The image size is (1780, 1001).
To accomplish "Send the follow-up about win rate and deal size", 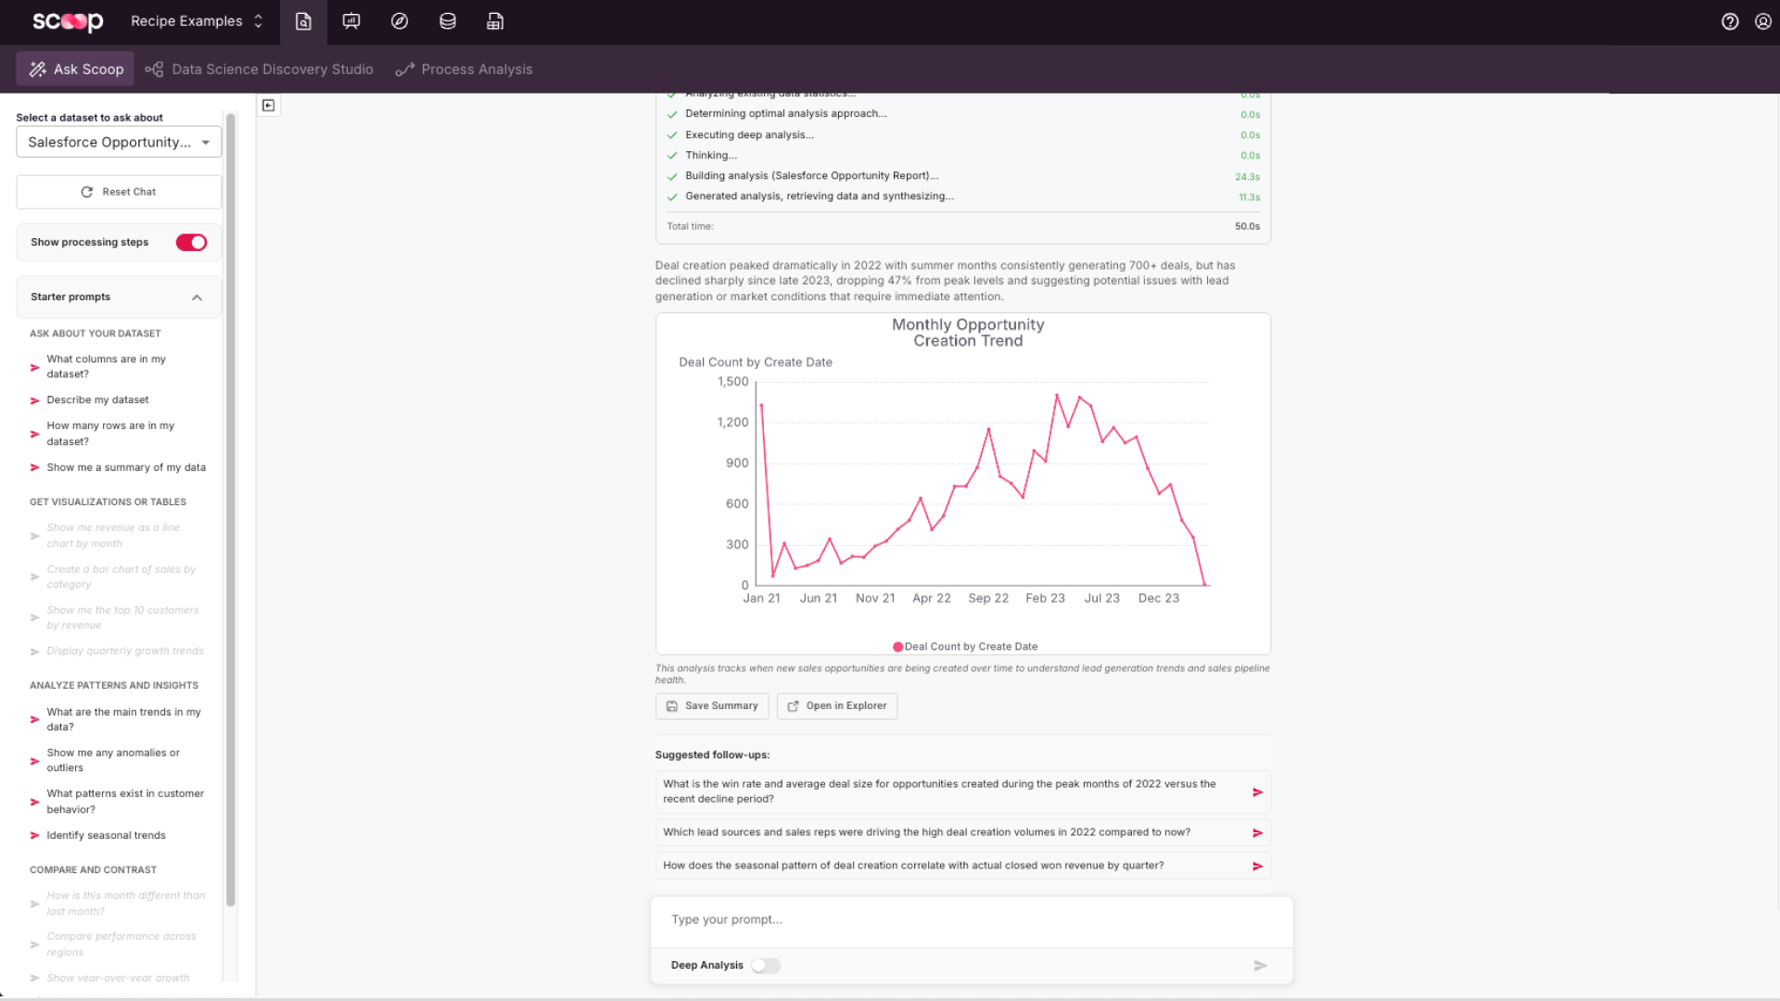I will (x=1257, y=792).
